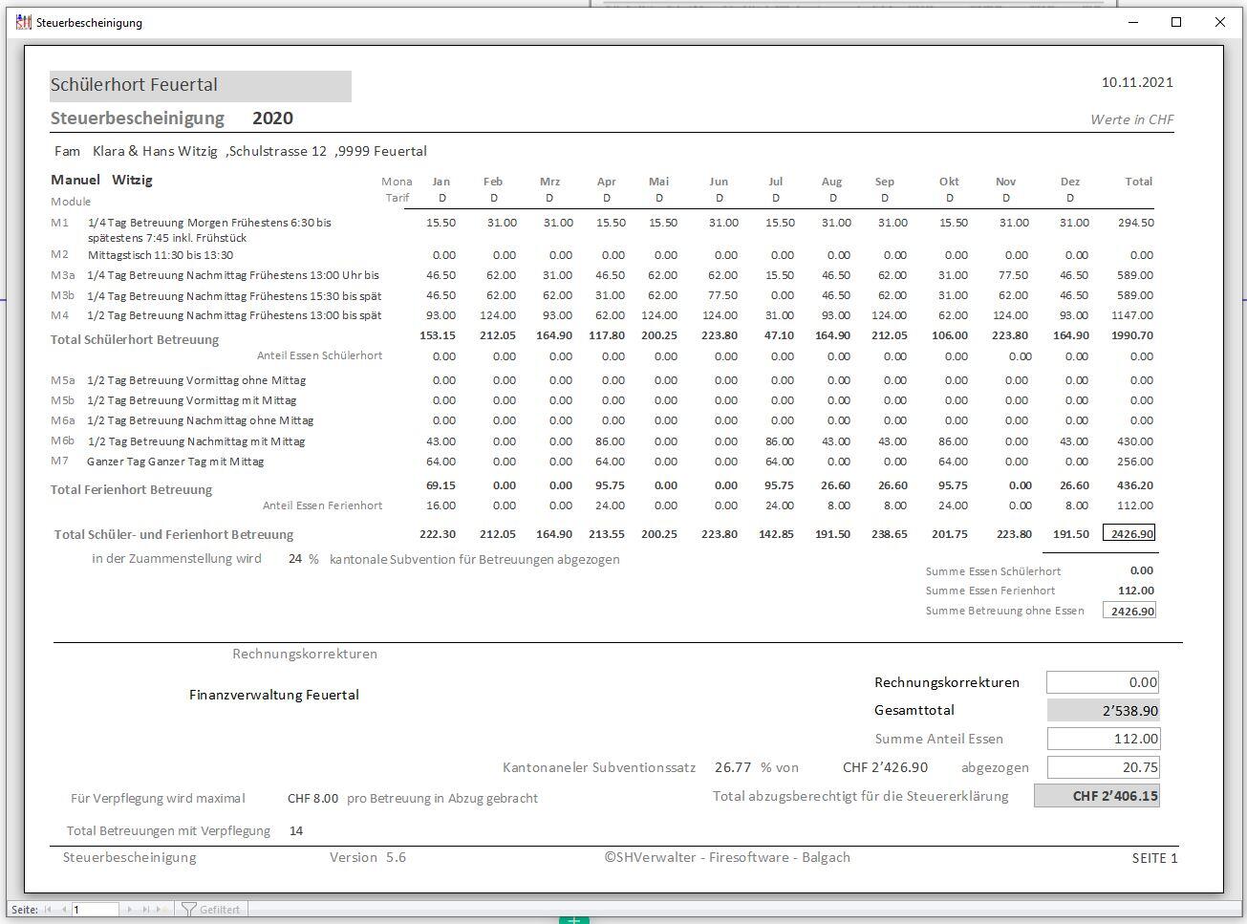The height and width of the screenshot is (924, 1247).
Task: Click the filter funnel icon labeled Gefiltert
Action: (x=189, y=910)
